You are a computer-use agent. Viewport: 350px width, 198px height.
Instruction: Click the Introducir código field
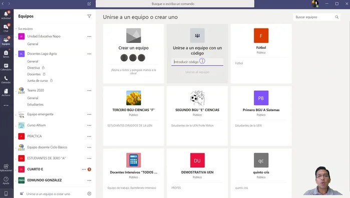(x=197, y=62)
